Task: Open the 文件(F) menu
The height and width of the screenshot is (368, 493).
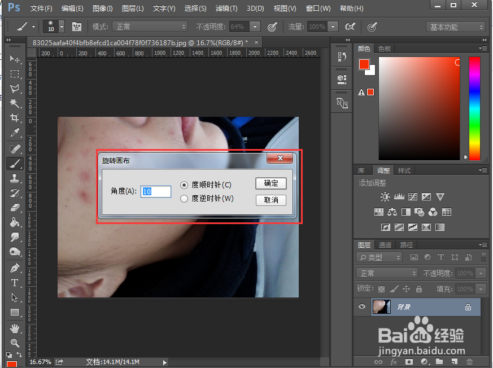Action: coord(41,8)
